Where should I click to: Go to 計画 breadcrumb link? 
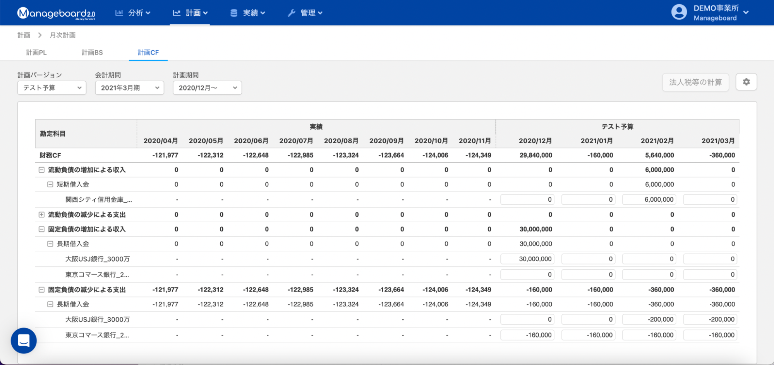tap(24, 35)
